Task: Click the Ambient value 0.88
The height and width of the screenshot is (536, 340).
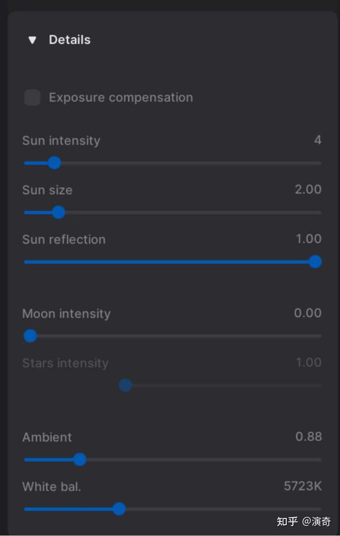Action: point(308,436)
